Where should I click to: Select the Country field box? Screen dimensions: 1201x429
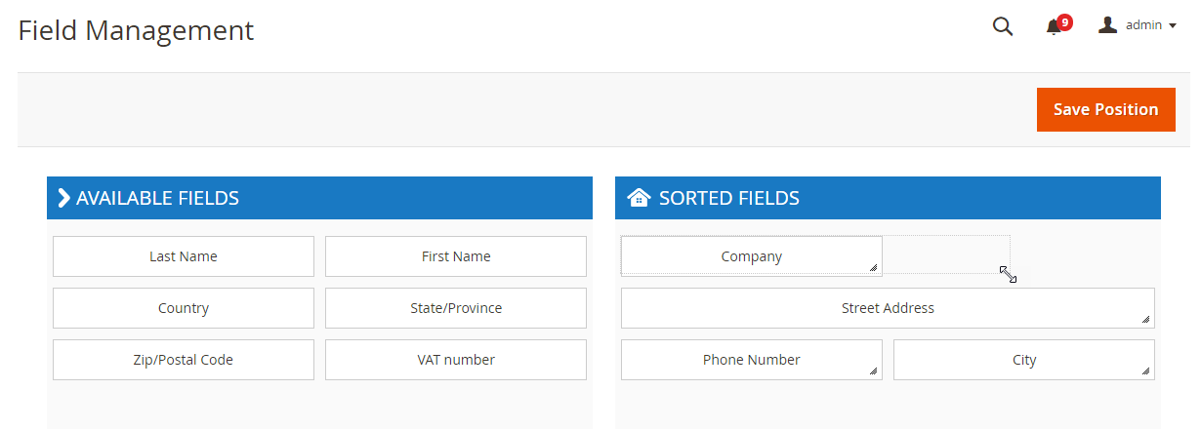pos(184,308)
